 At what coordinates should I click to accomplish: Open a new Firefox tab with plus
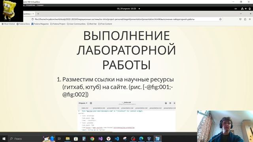(x=38, y=14)
